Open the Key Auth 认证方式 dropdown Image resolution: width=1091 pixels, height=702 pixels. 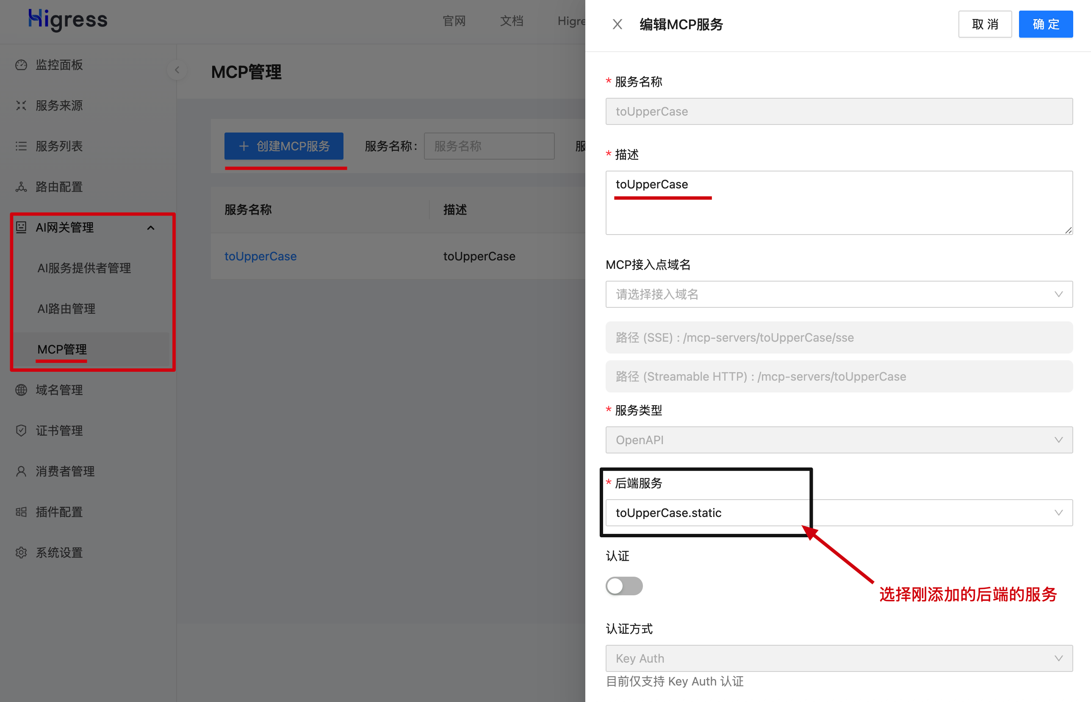839,658
